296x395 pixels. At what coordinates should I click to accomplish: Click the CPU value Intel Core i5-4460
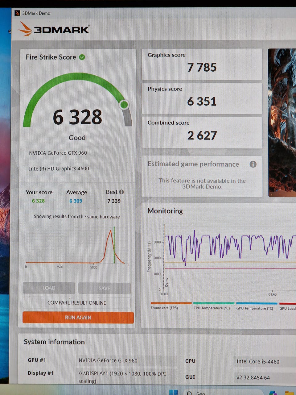click(258, 361)
